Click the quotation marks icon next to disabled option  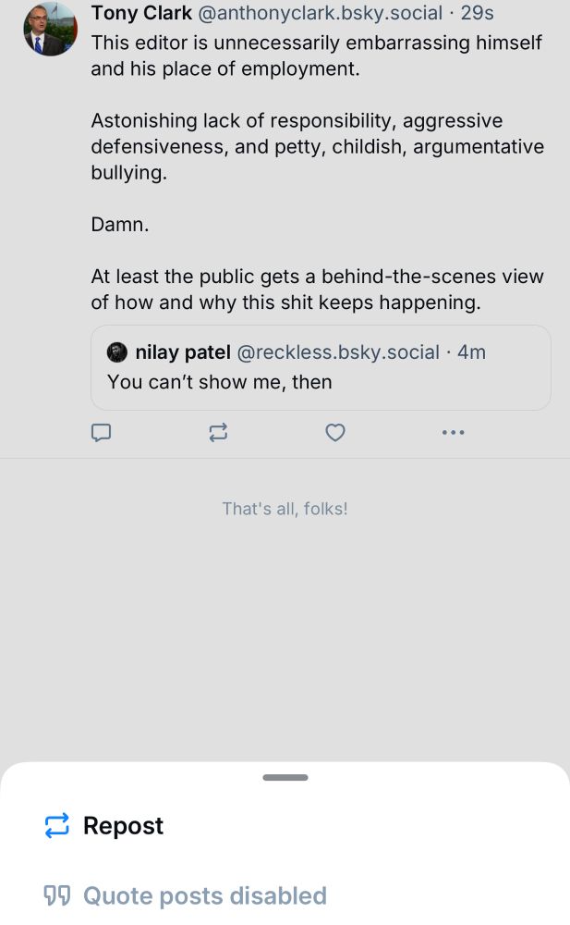(57, 895)
